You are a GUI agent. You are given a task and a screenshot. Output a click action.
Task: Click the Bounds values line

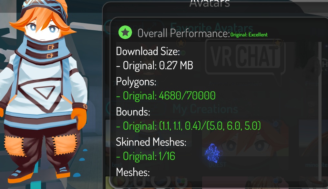point(188,126)
